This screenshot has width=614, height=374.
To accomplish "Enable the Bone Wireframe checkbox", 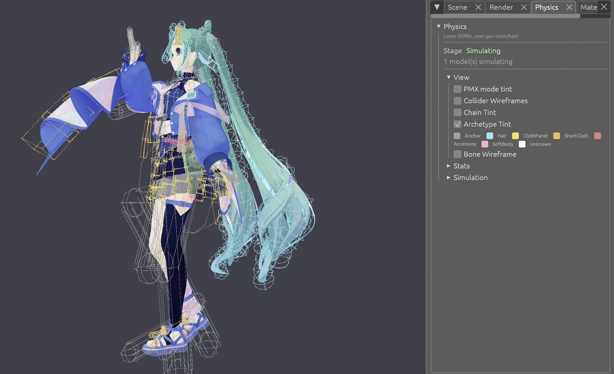I will point(457,154).
